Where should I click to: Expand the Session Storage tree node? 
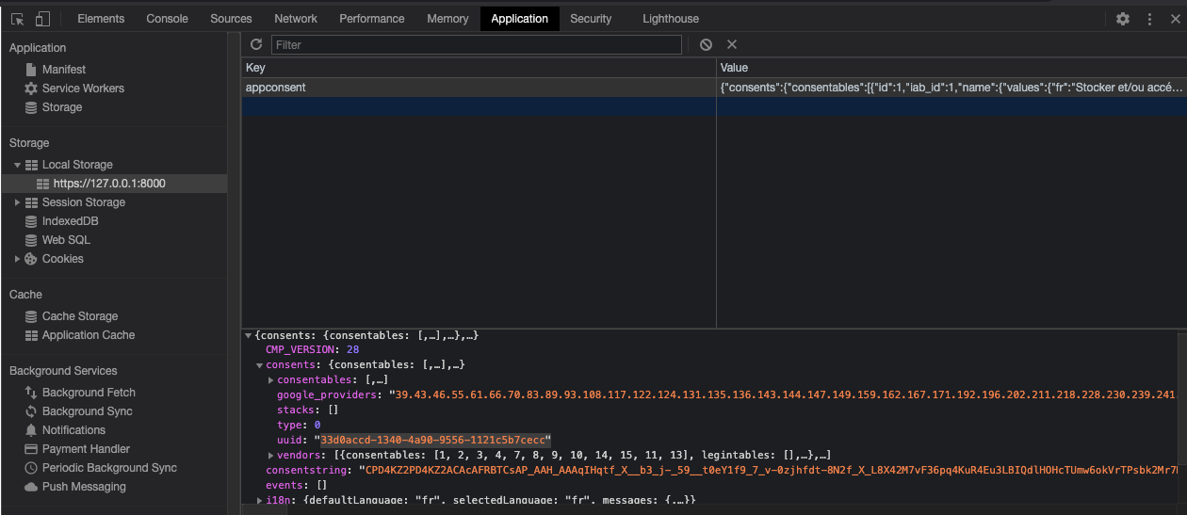[17, 202]
